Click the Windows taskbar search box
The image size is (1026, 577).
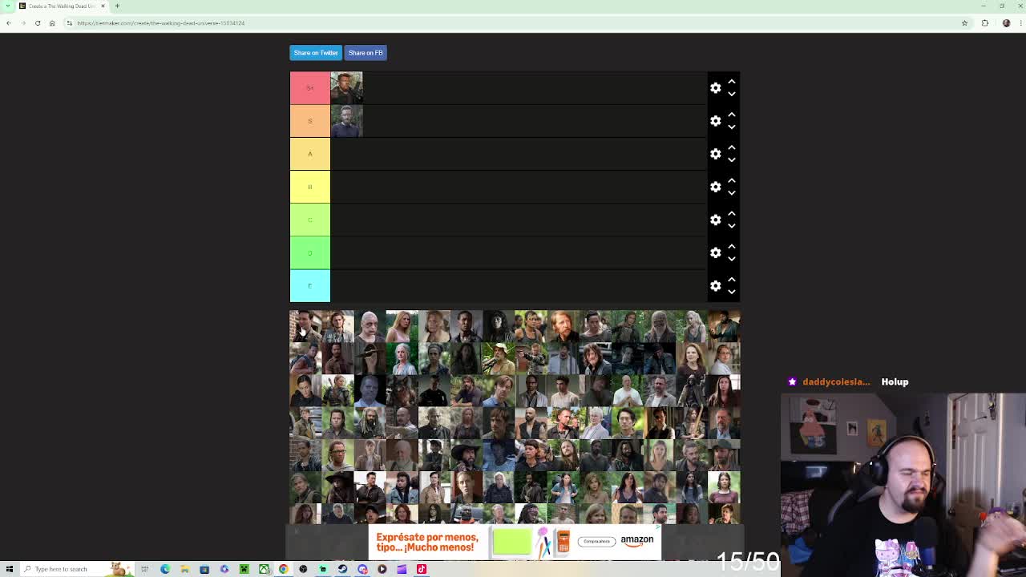(79, 569)
